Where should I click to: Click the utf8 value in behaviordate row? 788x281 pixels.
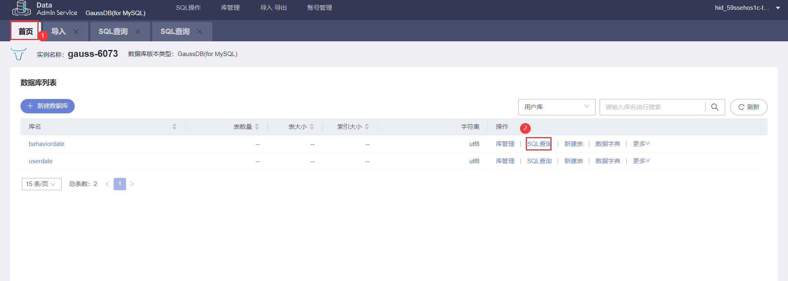(x=474, y=144)
